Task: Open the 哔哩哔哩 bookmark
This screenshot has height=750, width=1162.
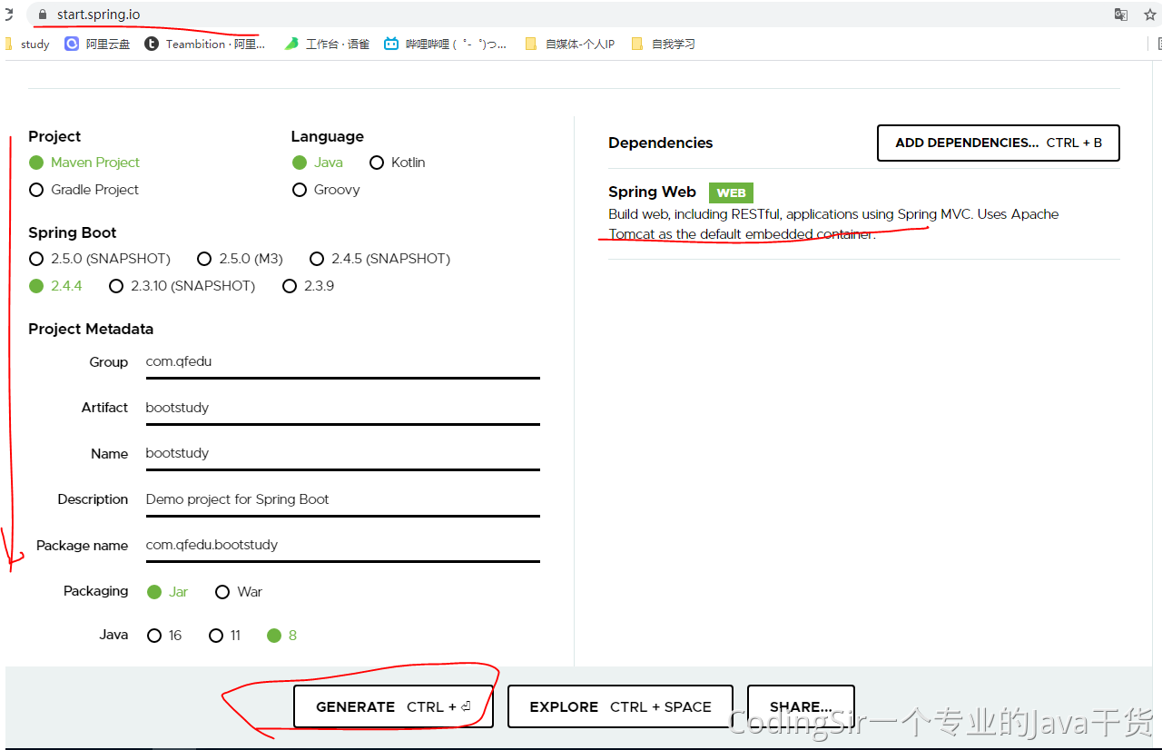Action: pos(445,44)
